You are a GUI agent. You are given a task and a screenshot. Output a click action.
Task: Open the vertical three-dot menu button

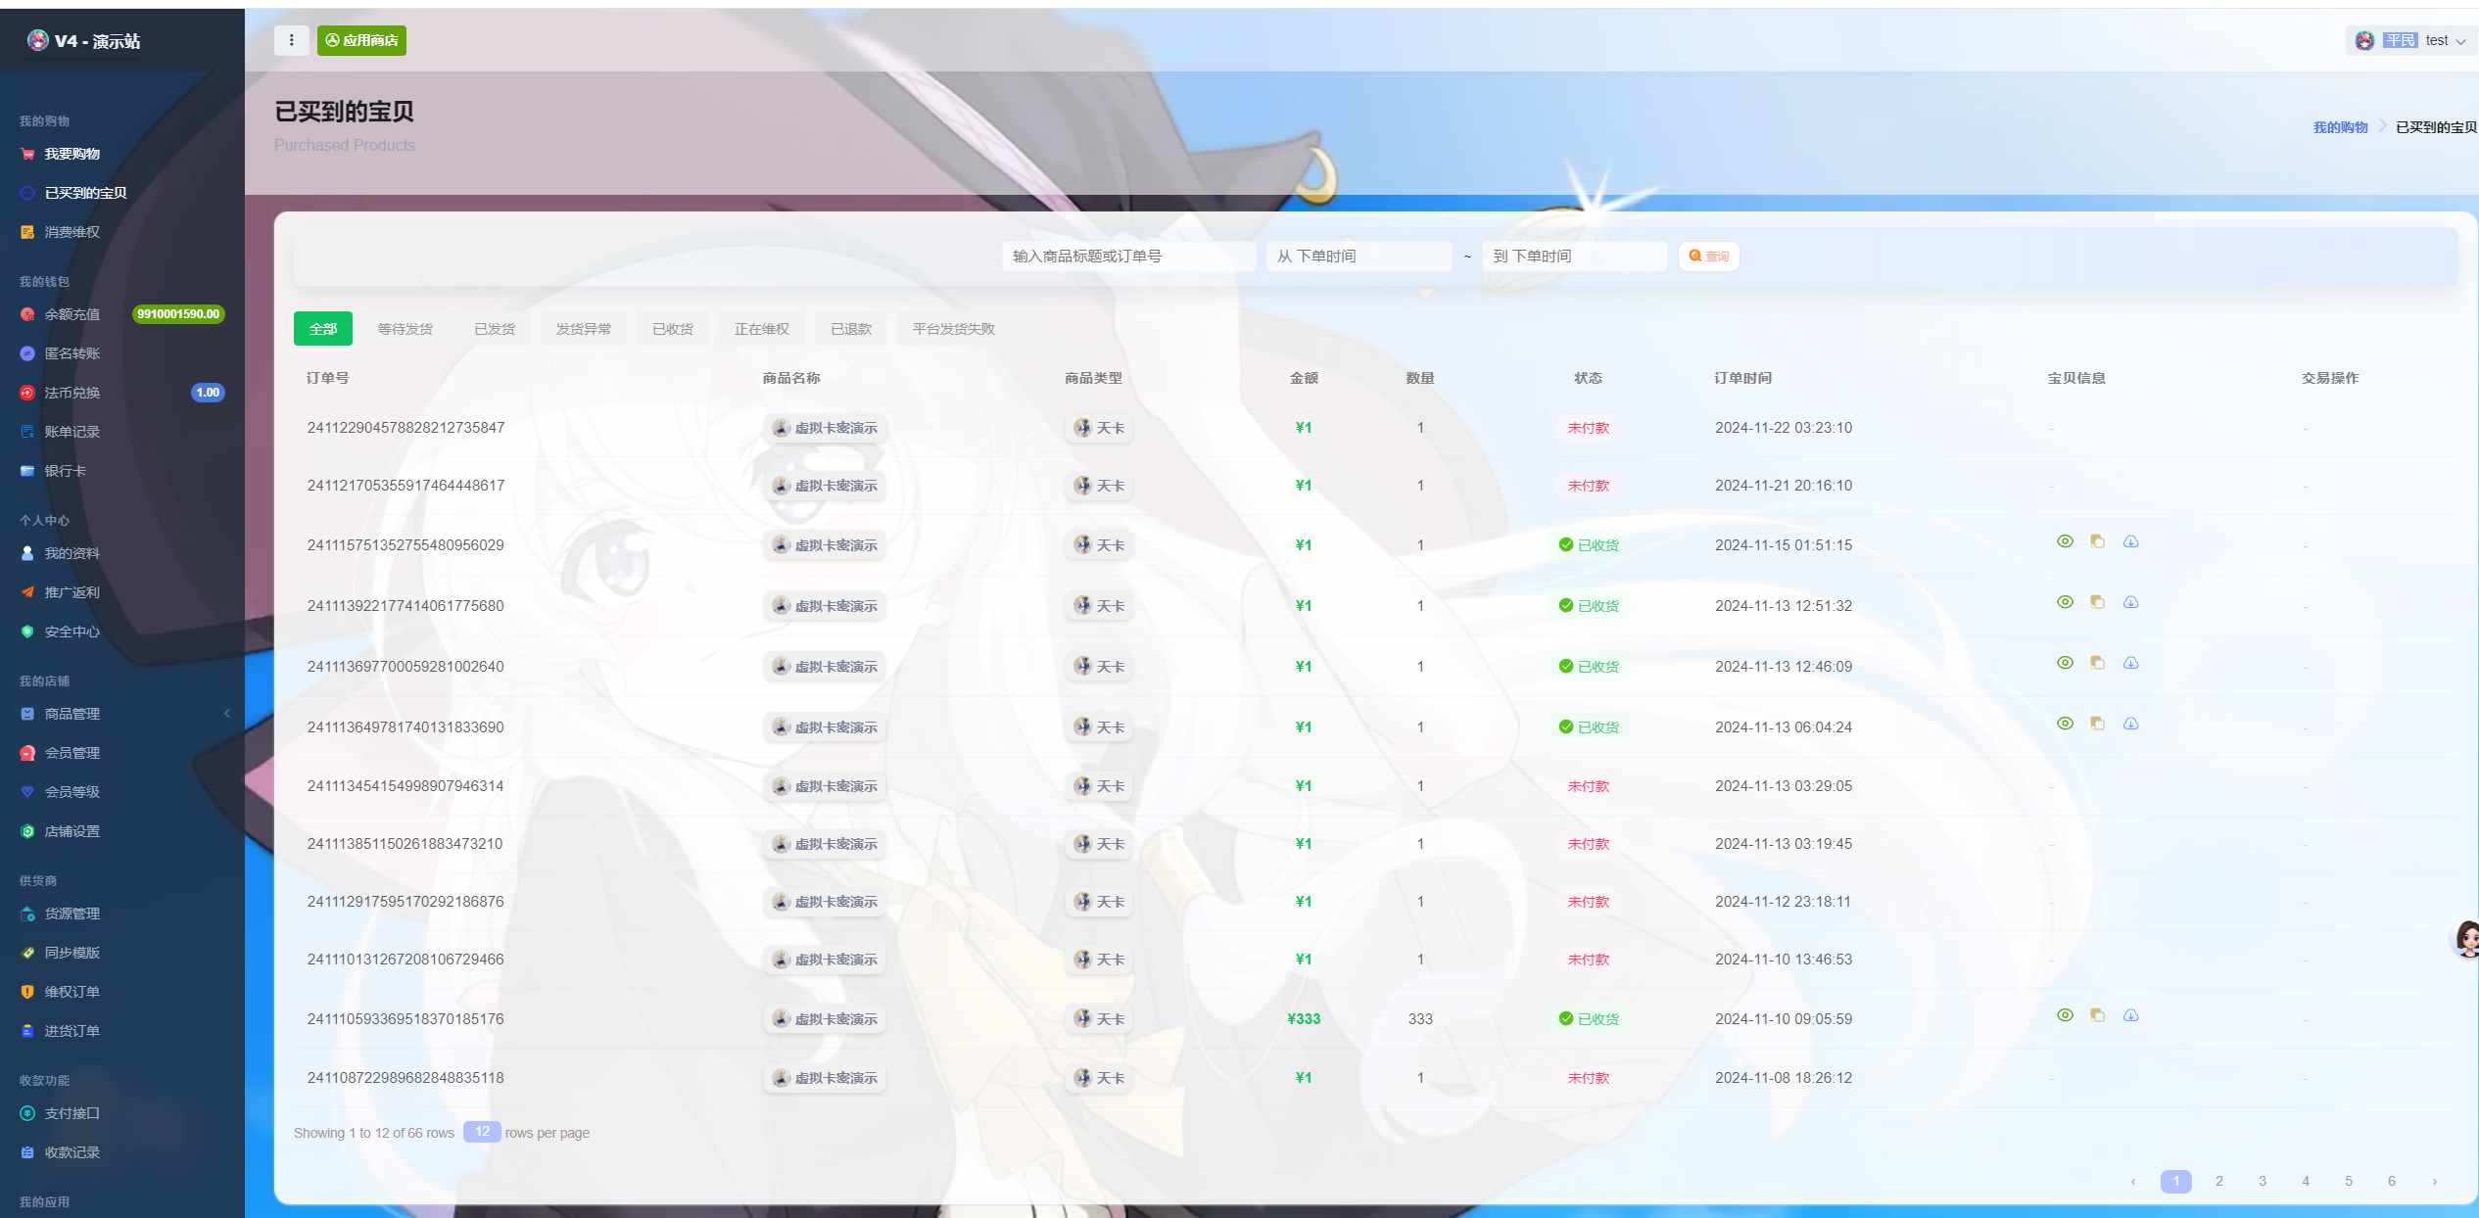[x=291, y=40]
